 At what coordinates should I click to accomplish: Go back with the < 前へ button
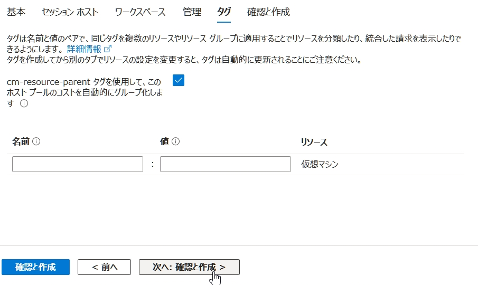104,267
